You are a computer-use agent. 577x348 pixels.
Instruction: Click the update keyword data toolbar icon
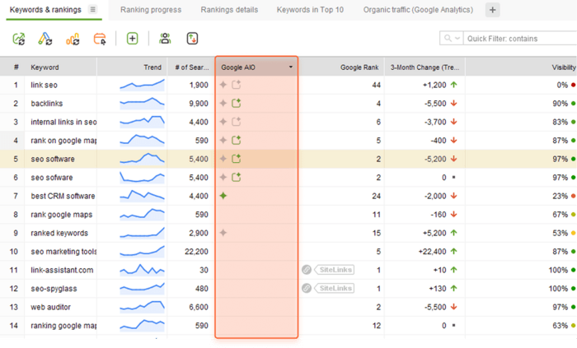pos(45,39)
